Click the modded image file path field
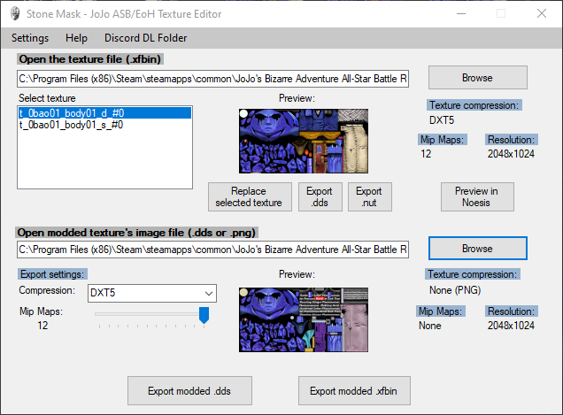The width and height of the screenshot is (563, 415). tap(212, 250)
